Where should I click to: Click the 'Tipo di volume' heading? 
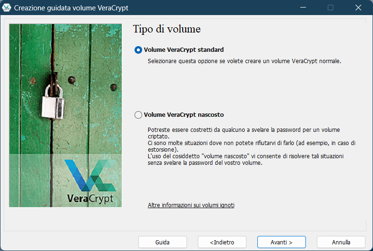click(167, 29)
